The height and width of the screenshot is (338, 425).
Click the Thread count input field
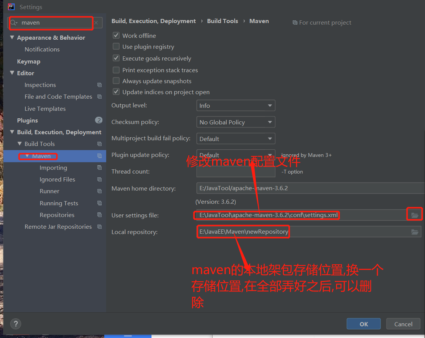click(x=236, y=172)
